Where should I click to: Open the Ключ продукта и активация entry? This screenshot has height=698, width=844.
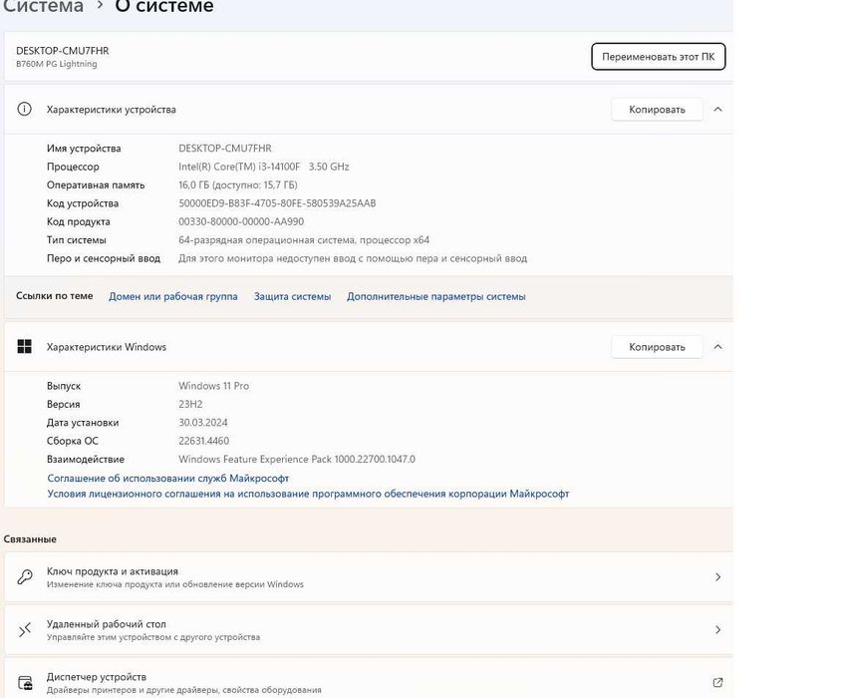[369, 576]
